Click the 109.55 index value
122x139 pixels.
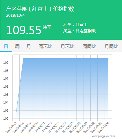pos(24,30)
